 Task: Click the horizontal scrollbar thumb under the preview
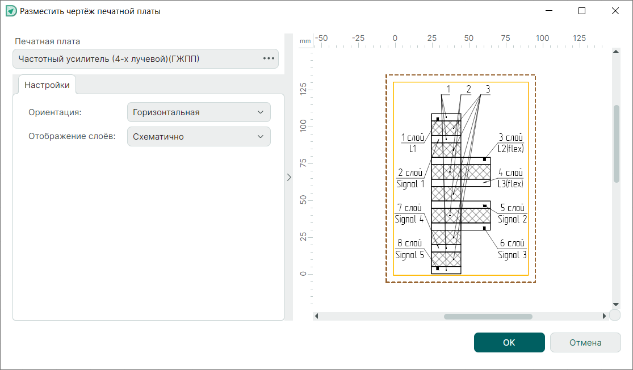(488, 317)
